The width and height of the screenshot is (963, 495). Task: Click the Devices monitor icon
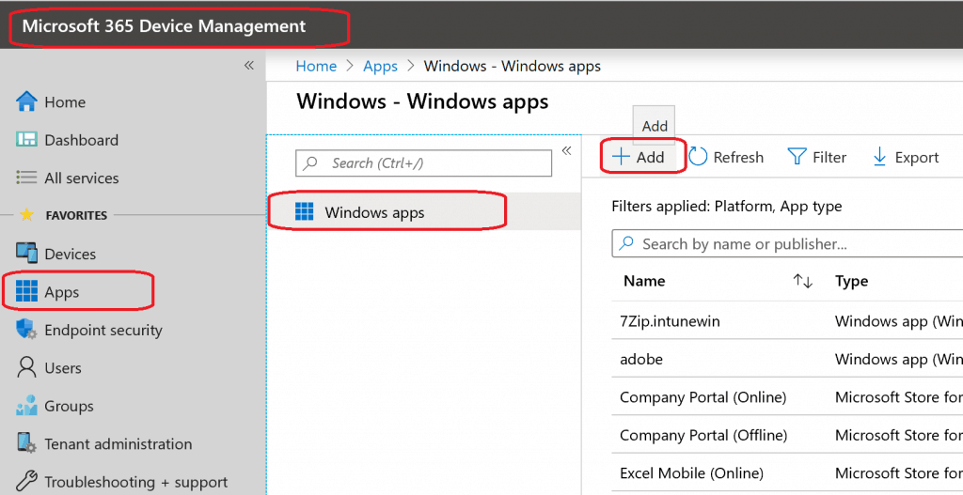(x=26, y=254)
